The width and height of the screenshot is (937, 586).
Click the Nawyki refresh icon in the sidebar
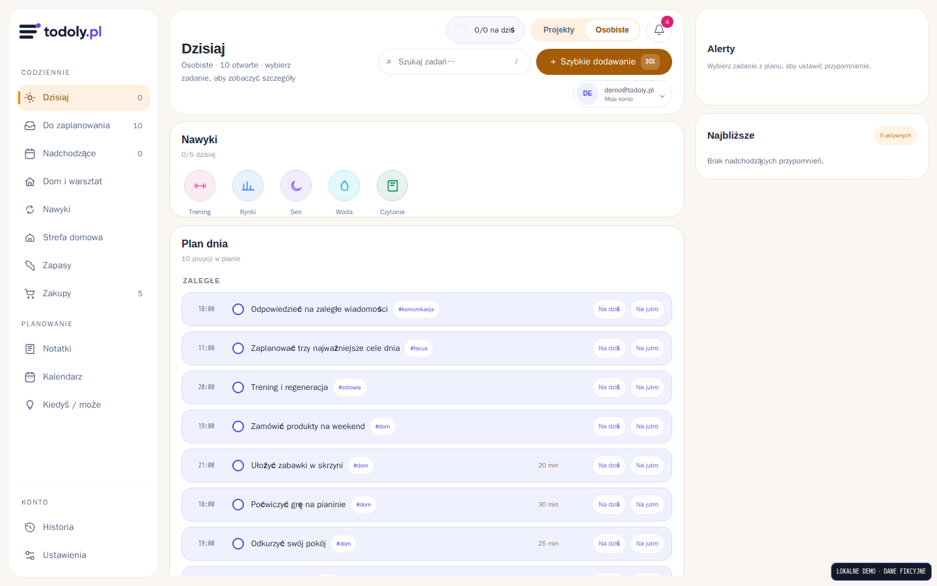[30, 210]
